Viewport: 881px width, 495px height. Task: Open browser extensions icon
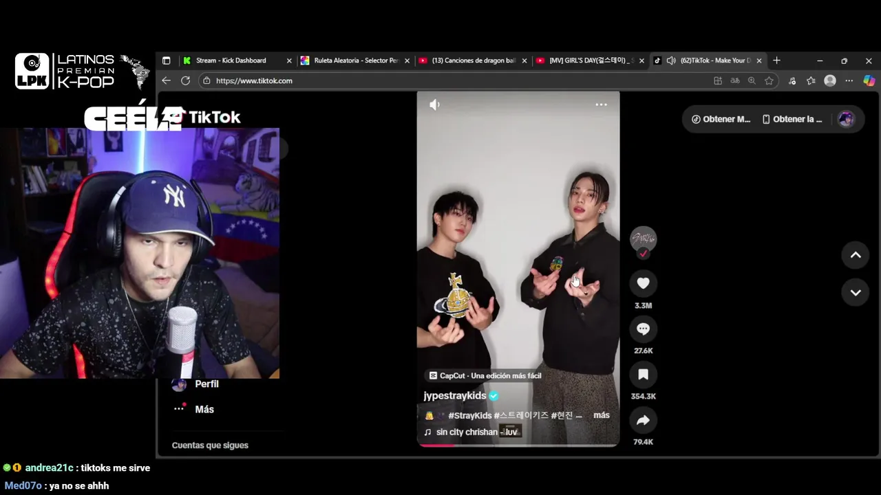(x=792, y=80)
